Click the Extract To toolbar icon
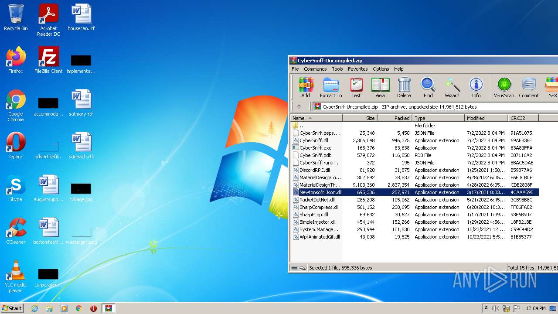 (x=331, y=88)
